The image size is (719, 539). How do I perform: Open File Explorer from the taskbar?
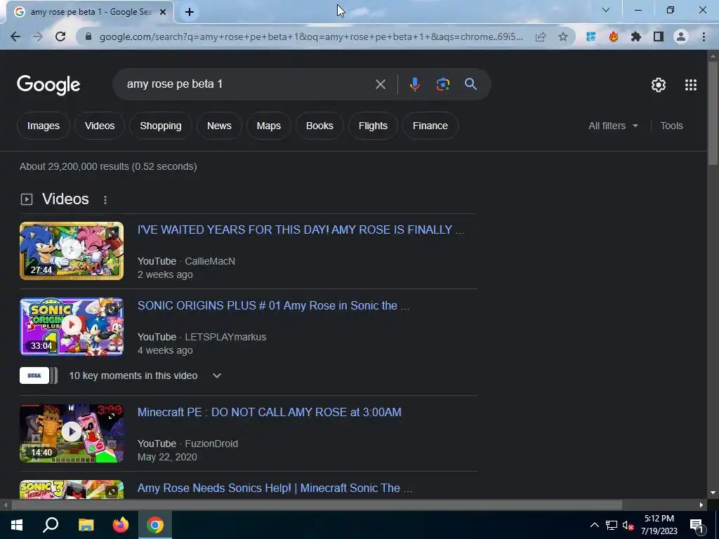86,525
